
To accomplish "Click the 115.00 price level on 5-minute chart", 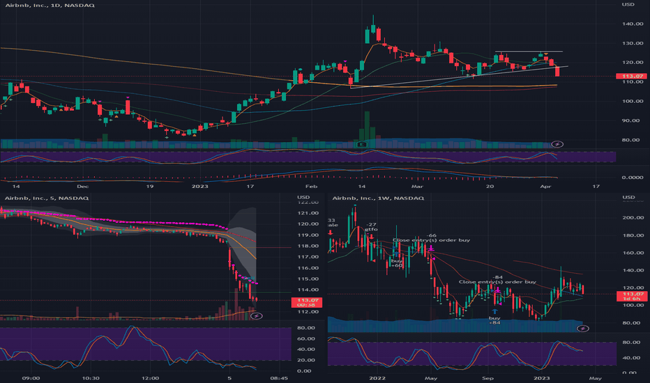I will (308, 279).
